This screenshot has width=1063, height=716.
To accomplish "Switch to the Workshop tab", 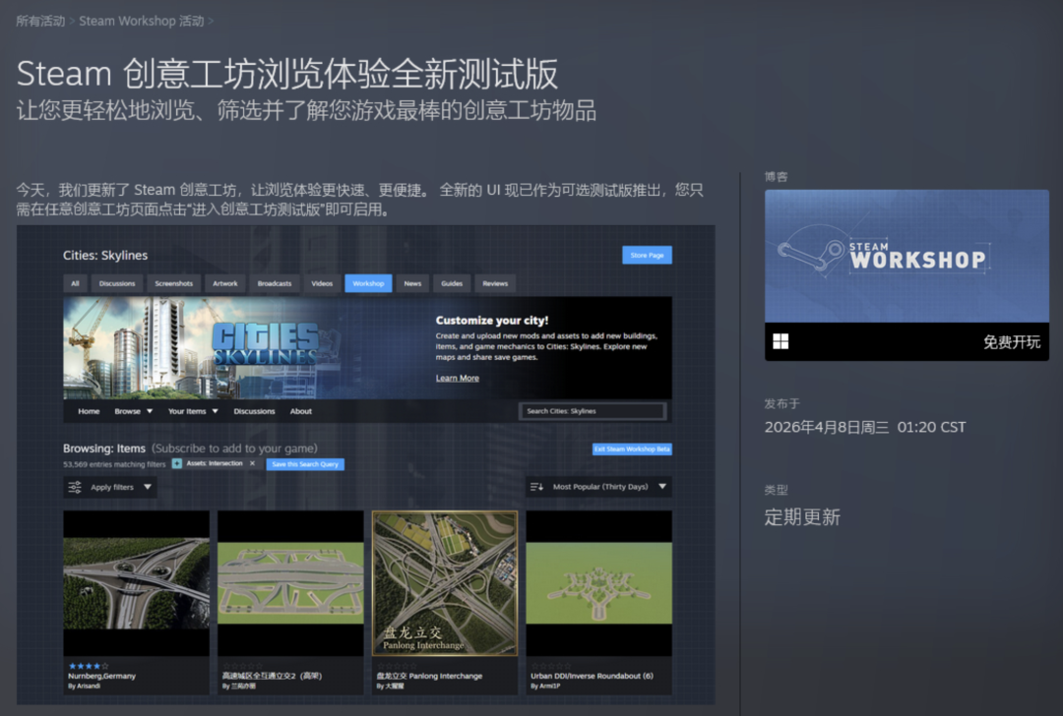I will [368, 283].
